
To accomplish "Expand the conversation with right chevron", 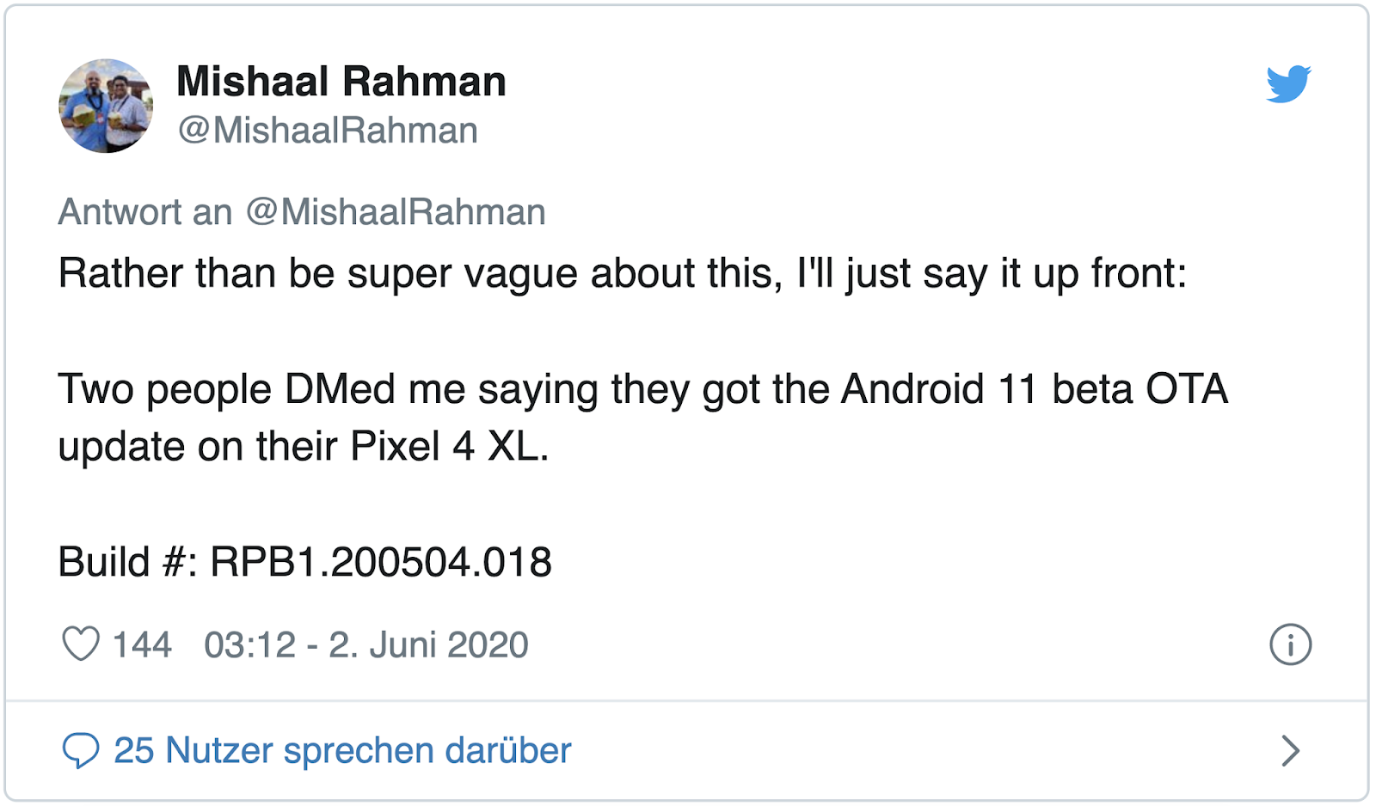I will pos(1290,750).
